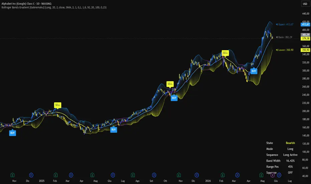Click the Upper: 413.67 band label
Screen dimensions: 311x184
coord(285,24)
